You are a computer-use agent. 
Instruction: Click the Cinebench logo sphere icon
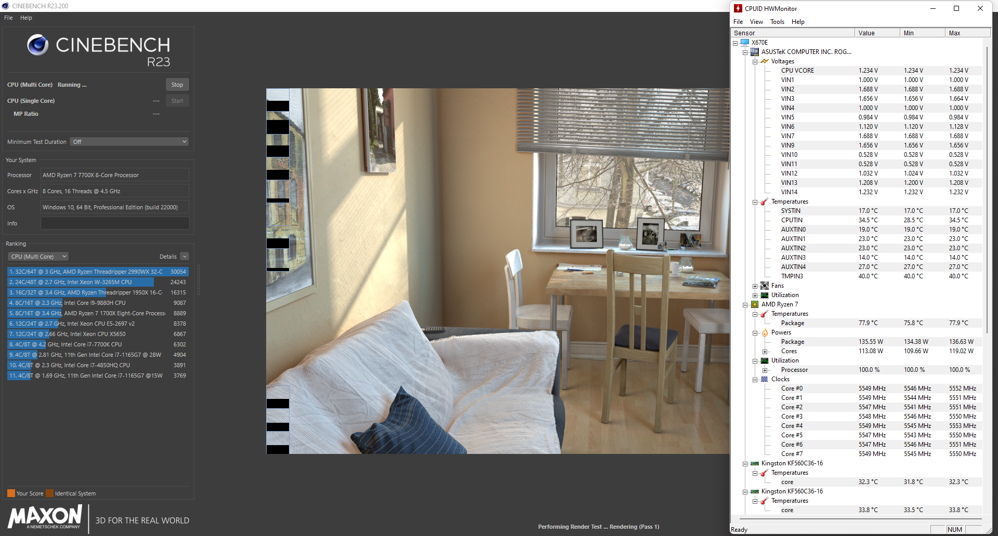tap(38, 45)
